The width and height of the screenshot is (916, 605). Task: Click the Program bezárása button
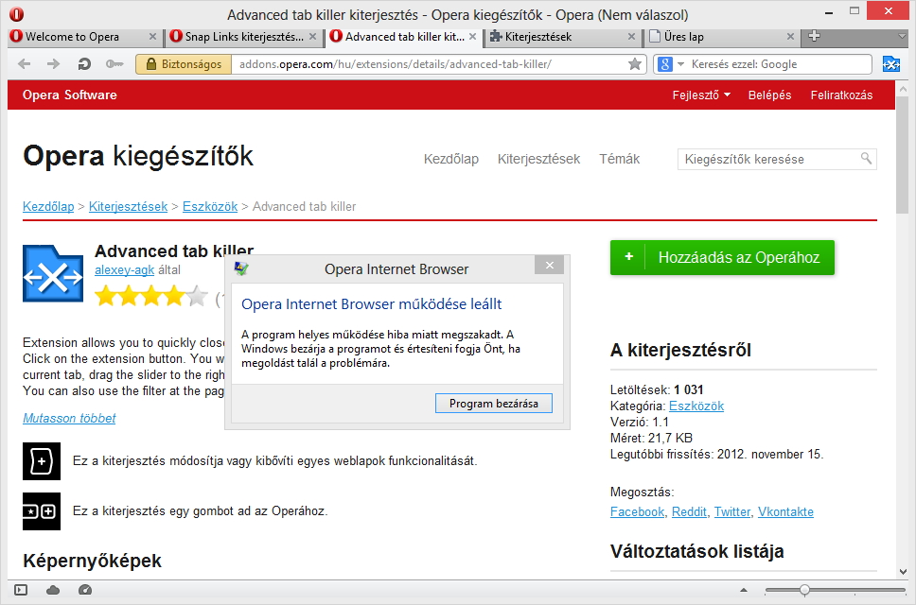point(493,403)
